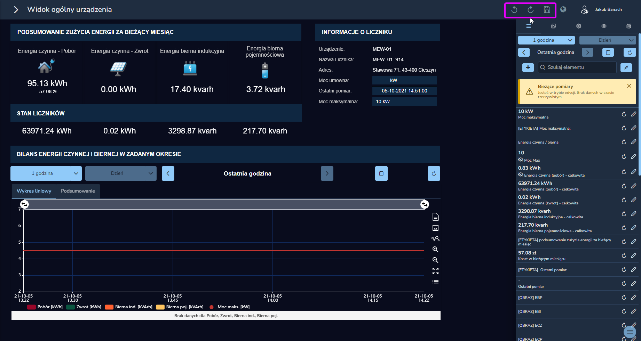Screen dimensions: 641x341
Task: Toggle the Pobór [kWh] legend series
Action: click(x=45, y=307)
